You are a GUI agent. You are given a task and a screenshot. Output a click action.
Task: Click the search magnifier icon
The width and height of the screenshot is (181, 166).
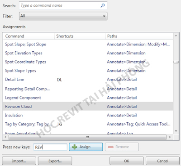point(103,6)
